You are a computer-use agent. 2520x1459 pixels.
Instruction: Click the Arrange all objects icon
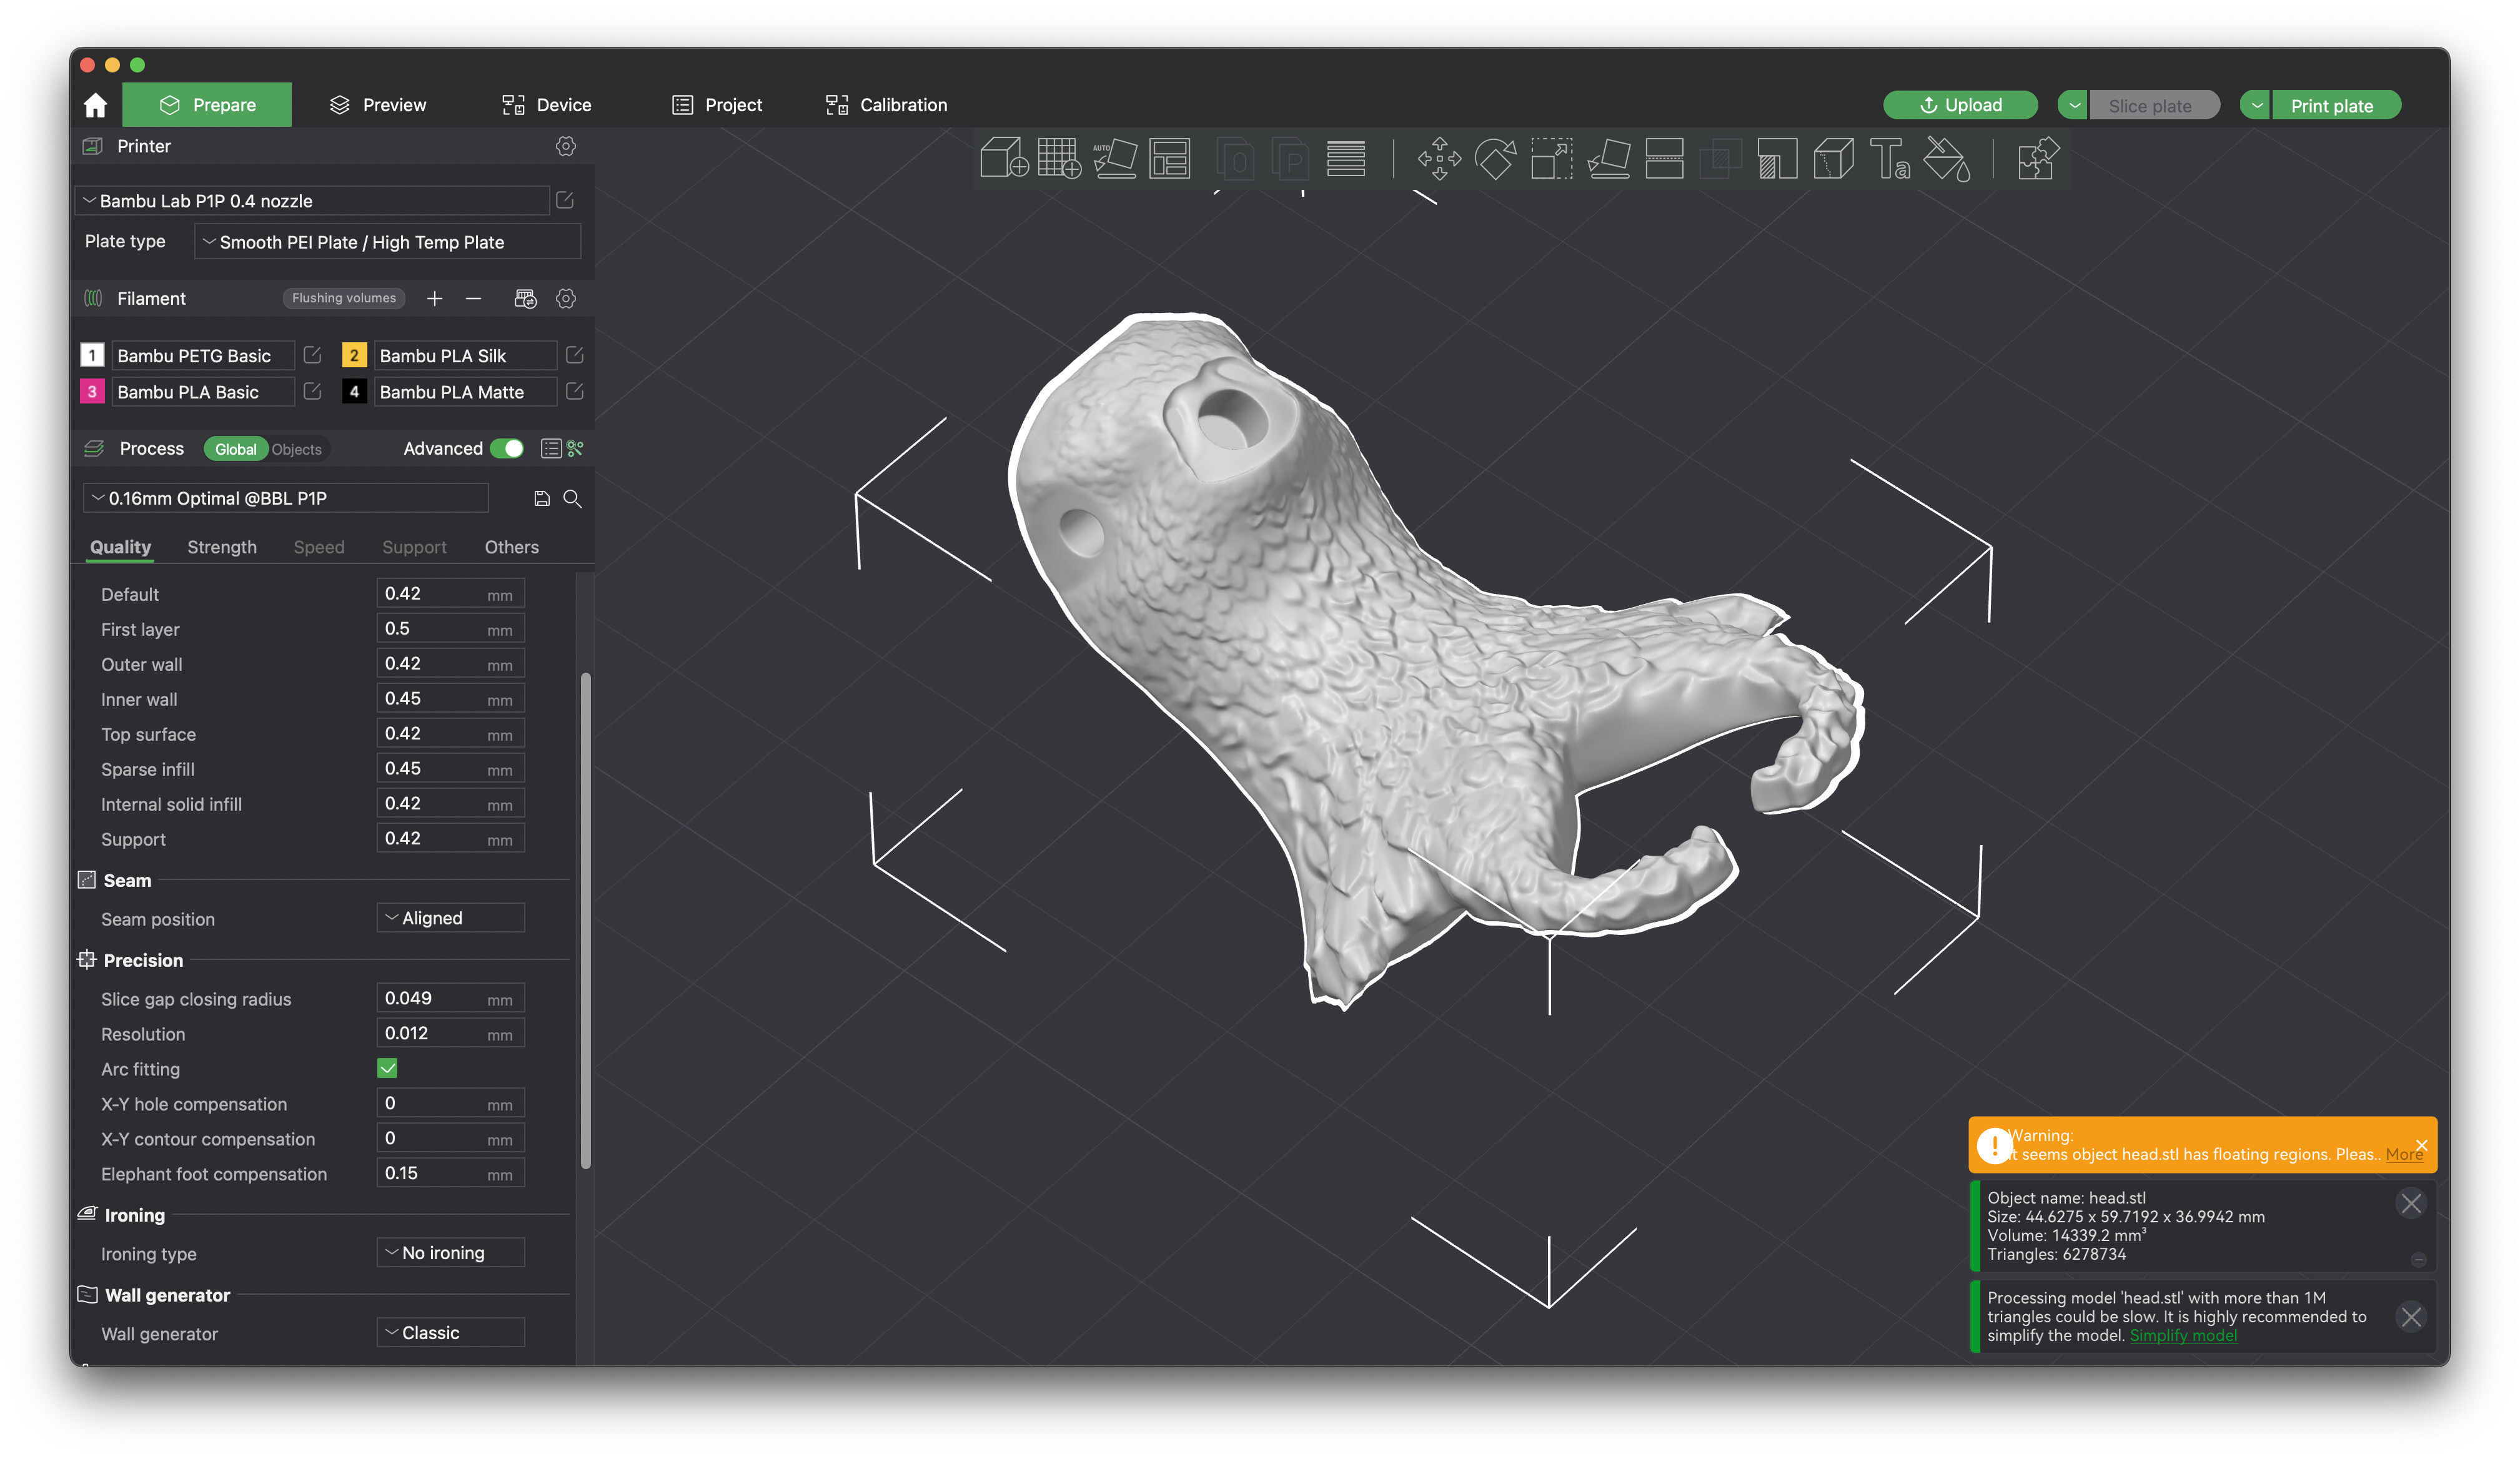pos(1170,158)
